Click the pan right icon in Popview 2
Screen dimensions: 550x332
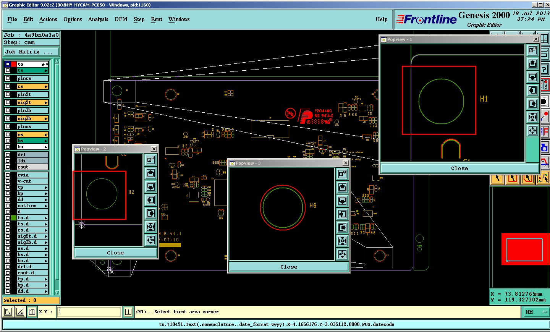coord(150,213)
